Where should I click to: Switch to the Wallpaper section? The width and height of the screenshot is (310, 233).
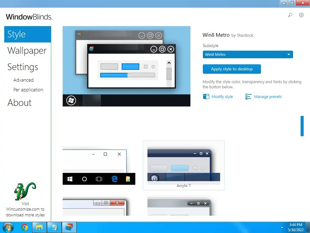[27, 51]
